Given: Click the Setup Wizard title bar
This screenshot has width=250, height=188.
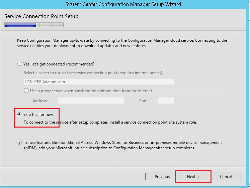Looking at the screenshot, I should tap(125, 4).
